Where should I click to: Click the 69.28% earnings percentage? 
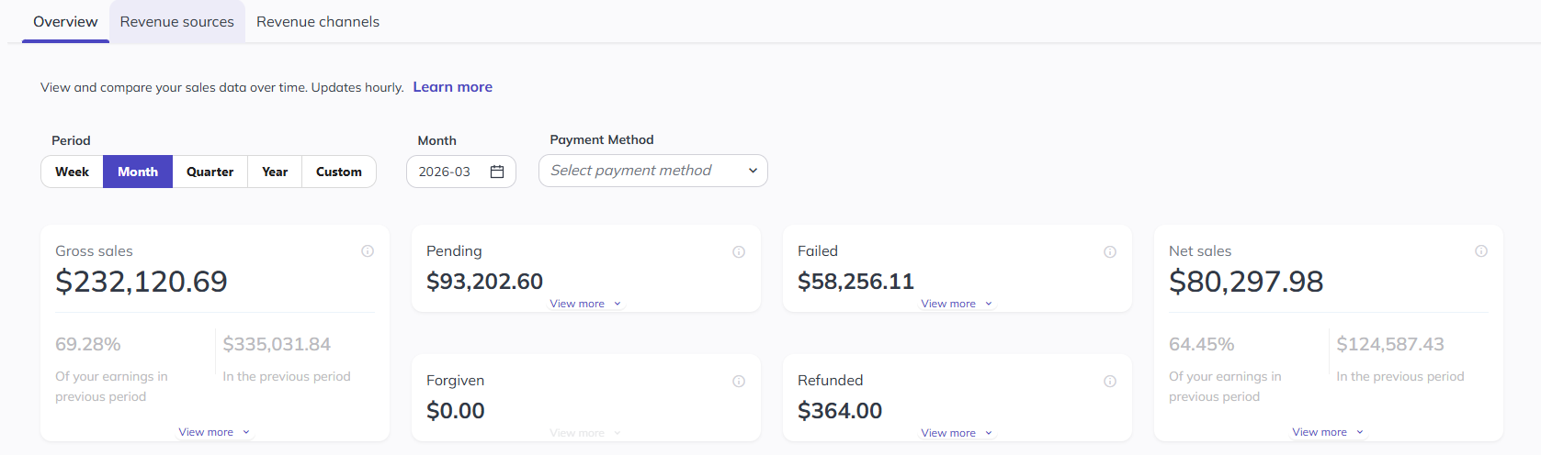88,344
